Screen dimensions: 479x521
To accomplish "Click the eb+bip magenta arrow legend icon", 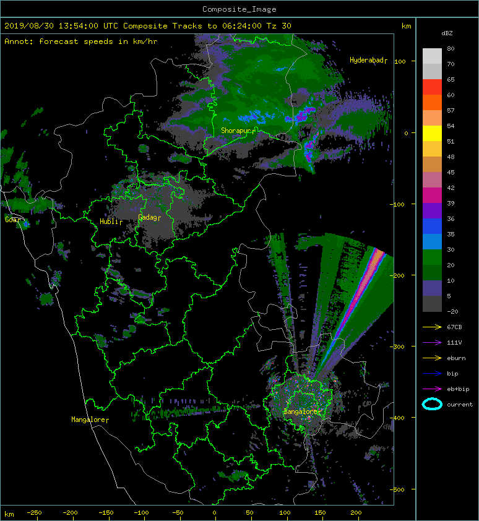I will point(432,389).
